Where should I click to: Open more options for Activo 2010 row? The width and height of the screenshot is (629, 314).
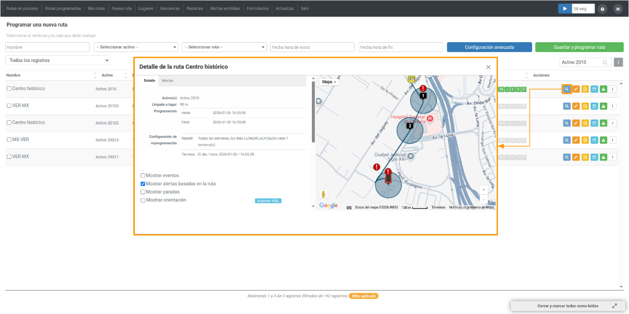click(x=612, y=89)
